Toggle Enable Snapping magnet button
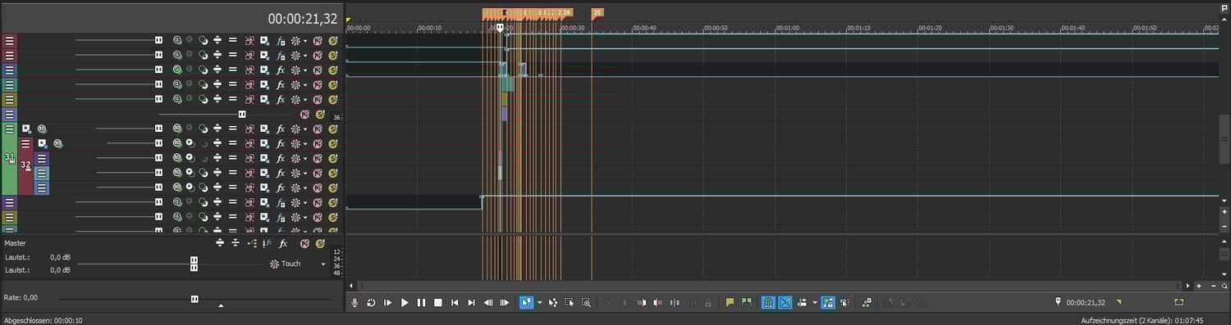Screen dimensions: 1231x325 tap(768, 303)
